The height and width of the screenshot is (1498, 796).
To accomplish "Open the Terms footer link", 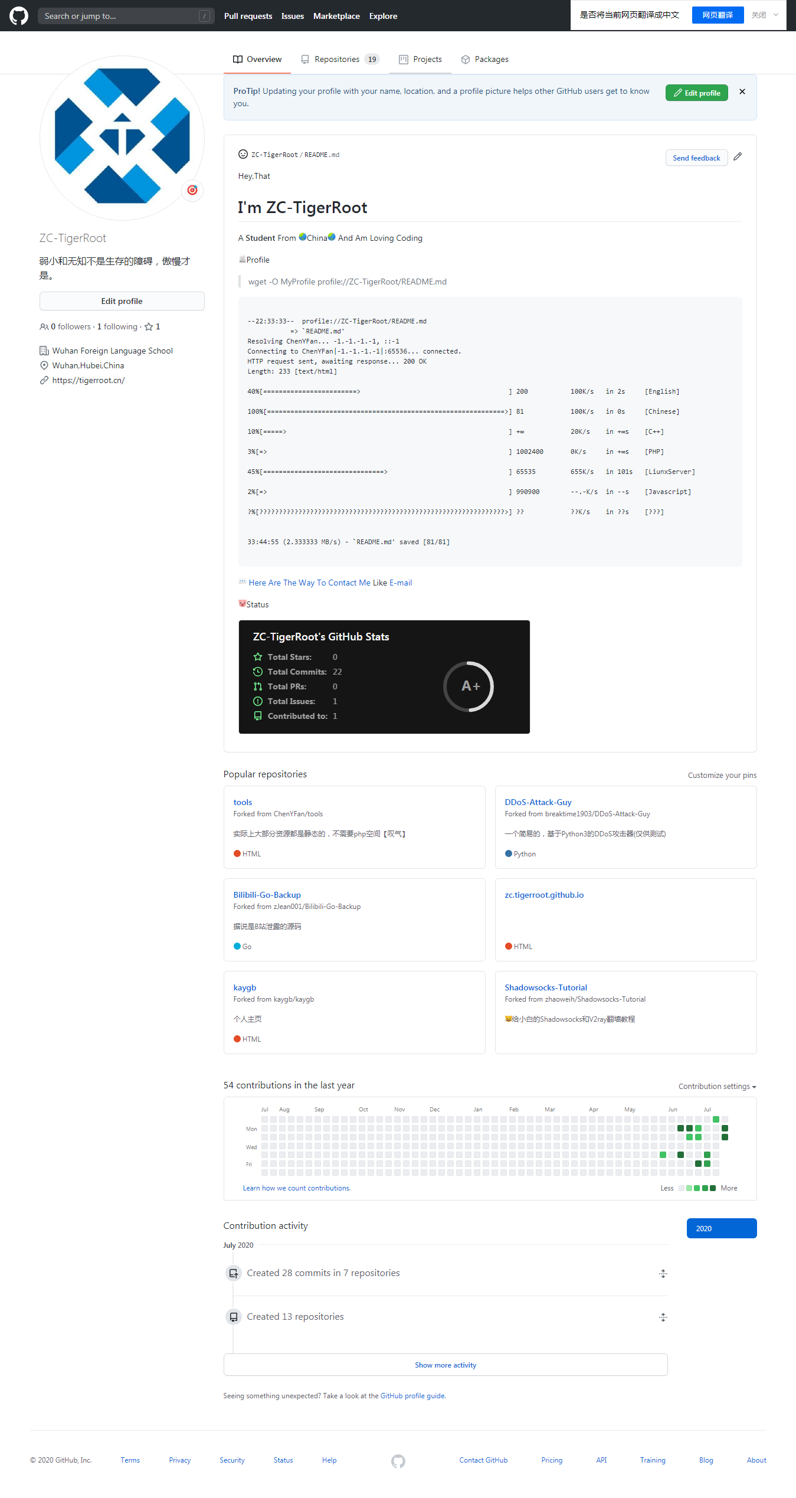I will 130,1460.
